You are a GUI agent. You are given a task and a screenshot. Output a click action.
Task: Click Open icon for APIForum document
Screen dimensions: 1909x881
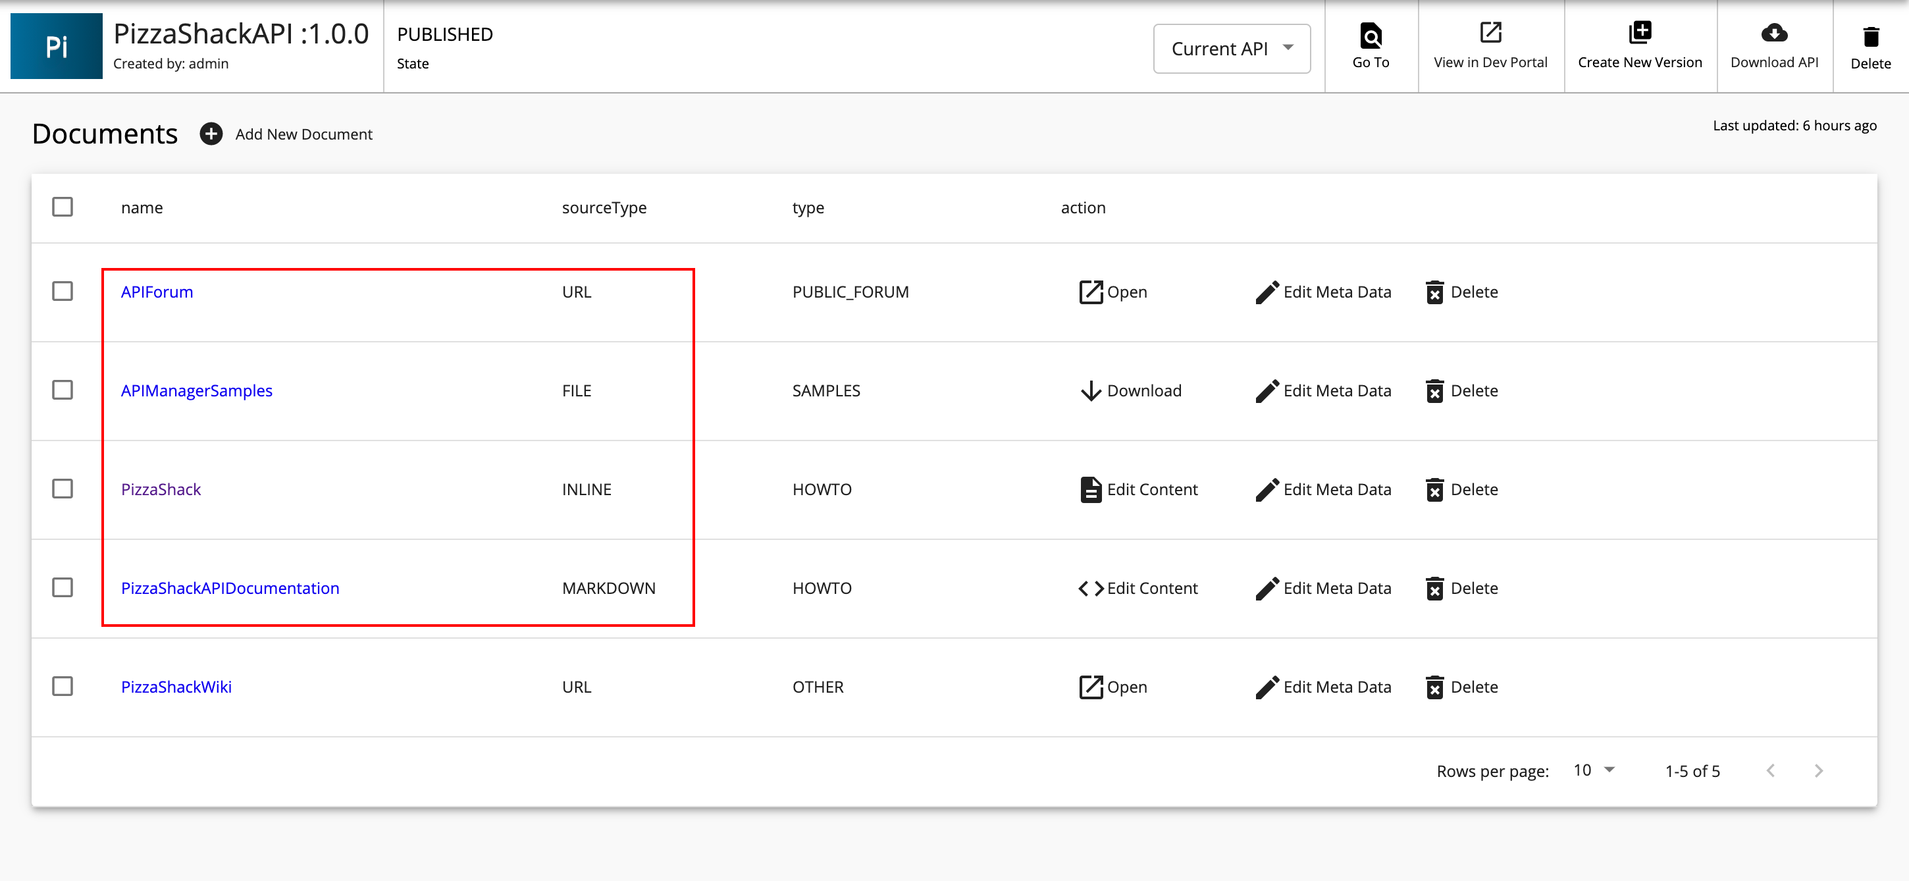pos(1090,292)
